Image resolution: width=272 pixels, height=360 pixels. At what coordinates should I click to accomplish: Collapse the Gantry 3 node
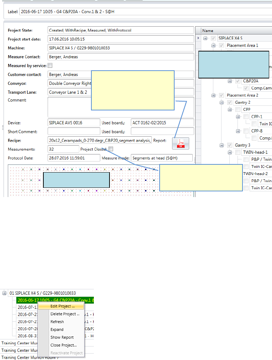pyautogui.click(x=222, y=145)
